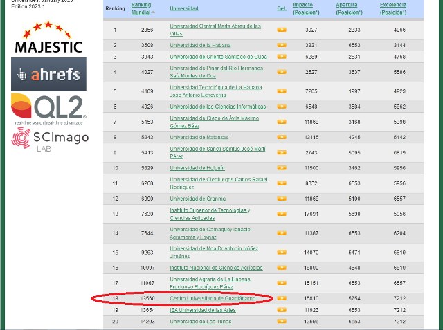Click the Majestic sponsor logo
The image size is (443, 330).
point(48,37)
